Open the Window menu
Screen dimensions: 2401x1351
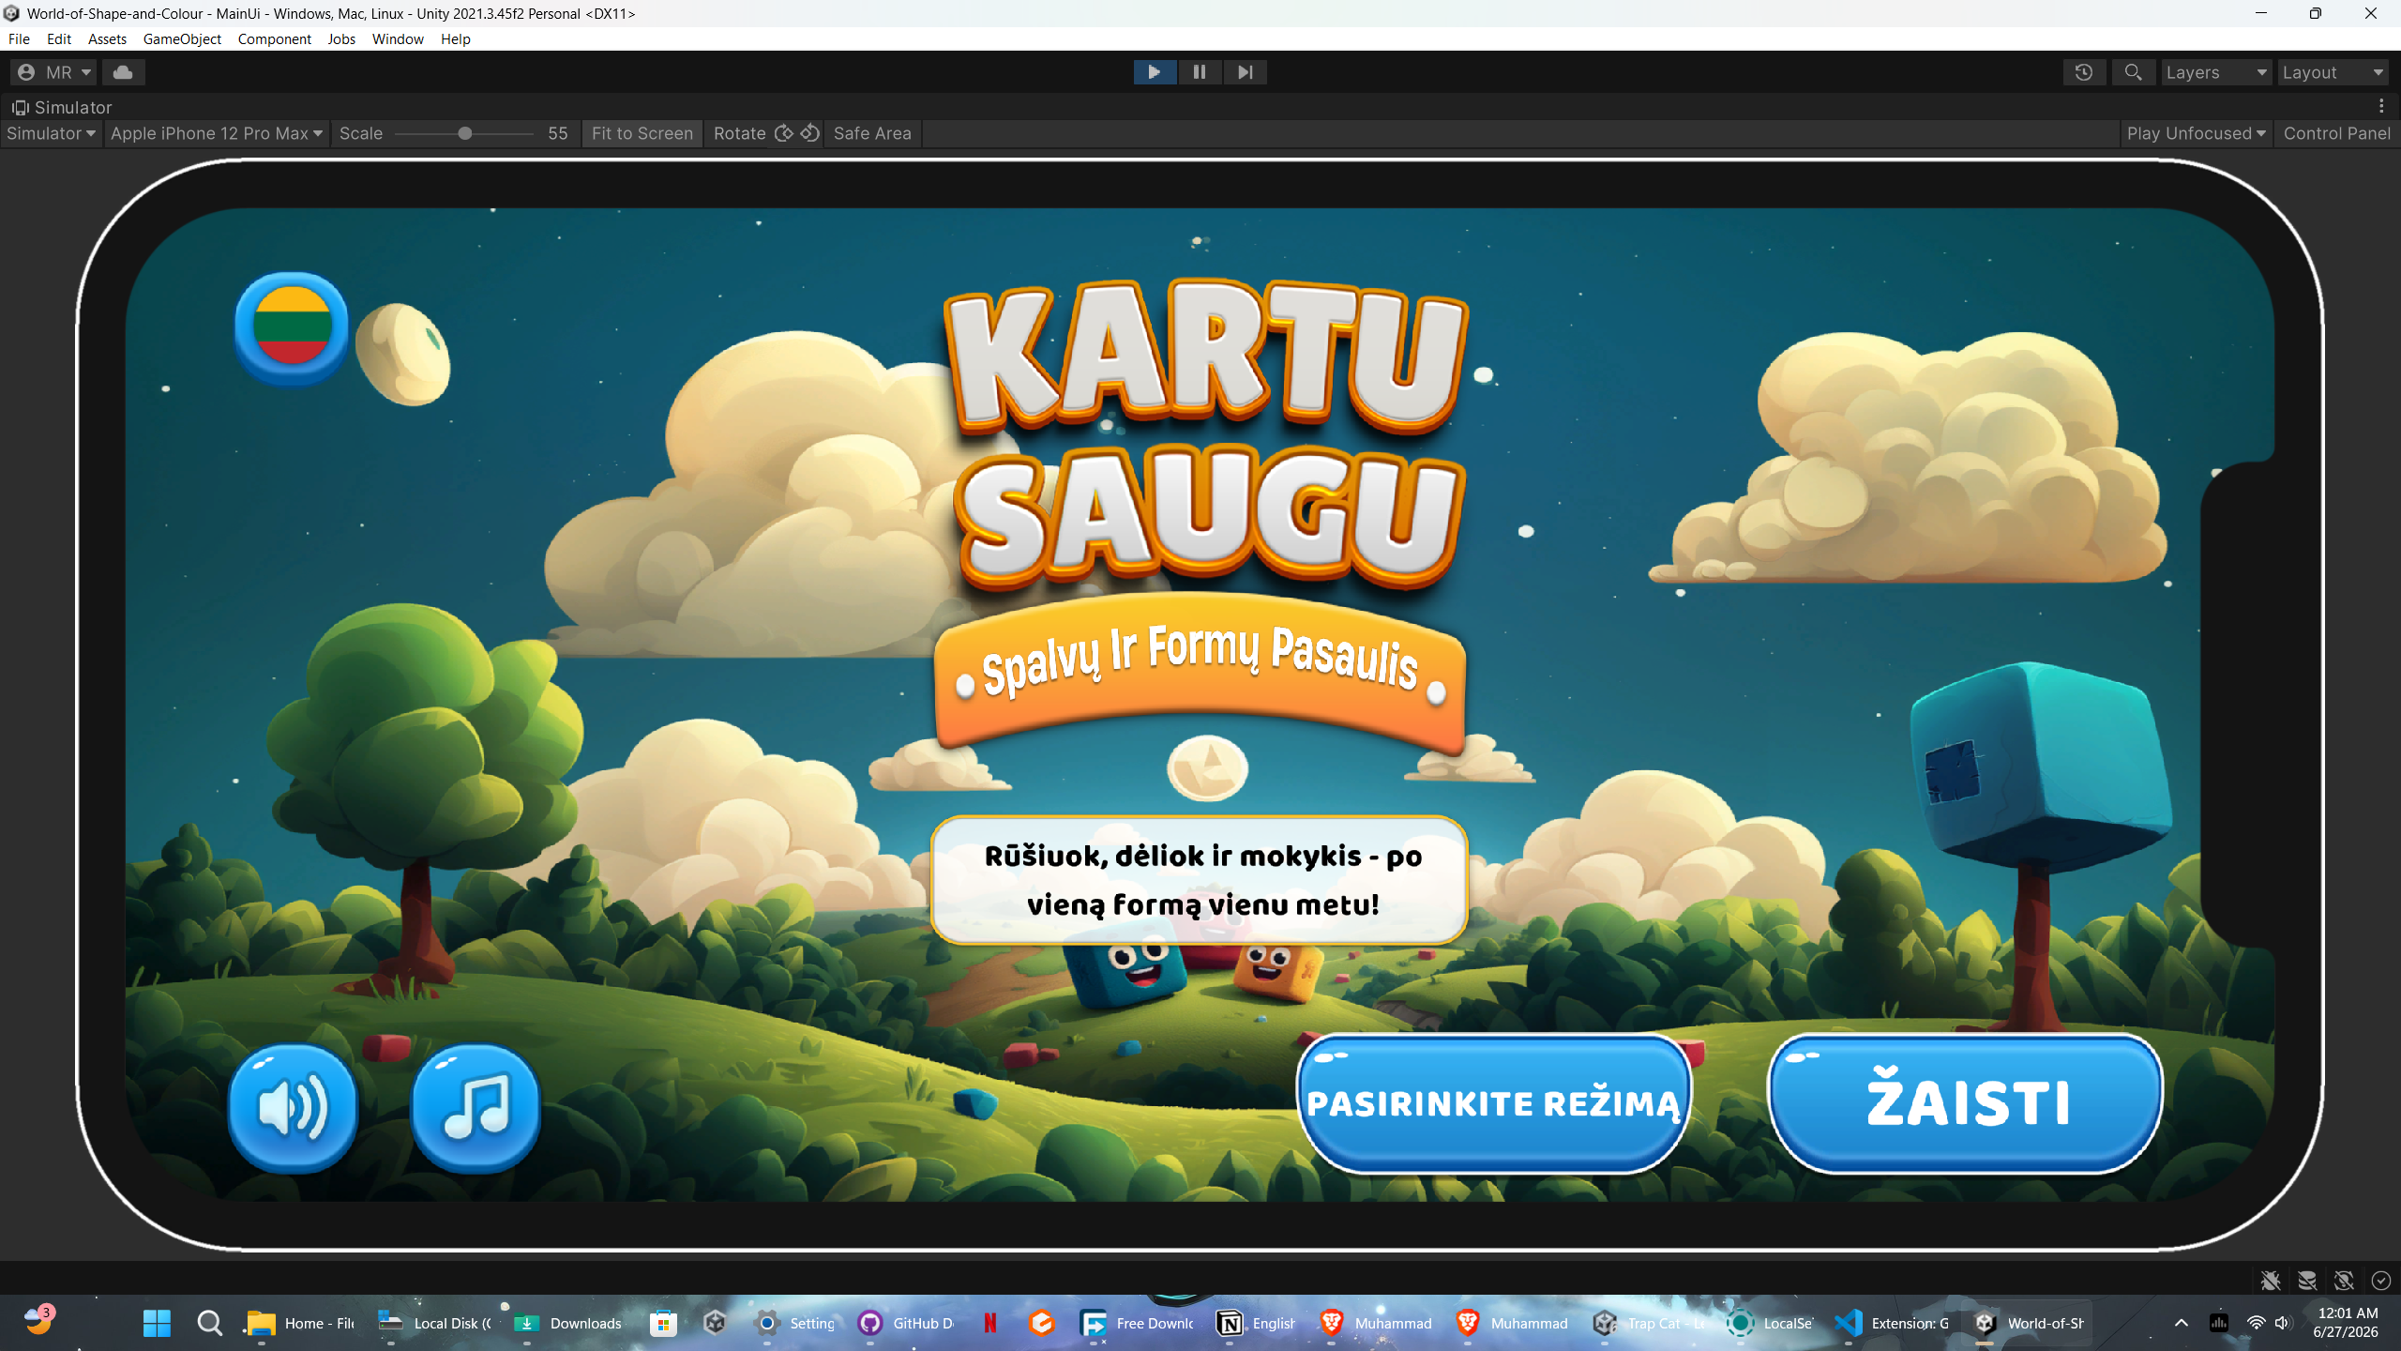pos(398,38)
